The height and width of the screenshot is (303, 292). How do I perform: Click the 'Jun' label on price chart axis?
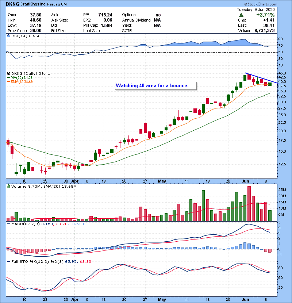(245, 181)
